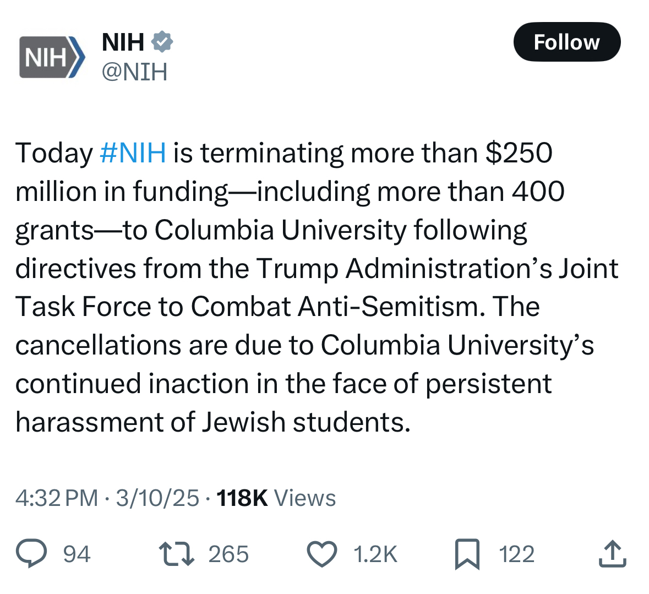Open the NIH display name profile
This screenshot has height=594, width=649.
[123, 42]
